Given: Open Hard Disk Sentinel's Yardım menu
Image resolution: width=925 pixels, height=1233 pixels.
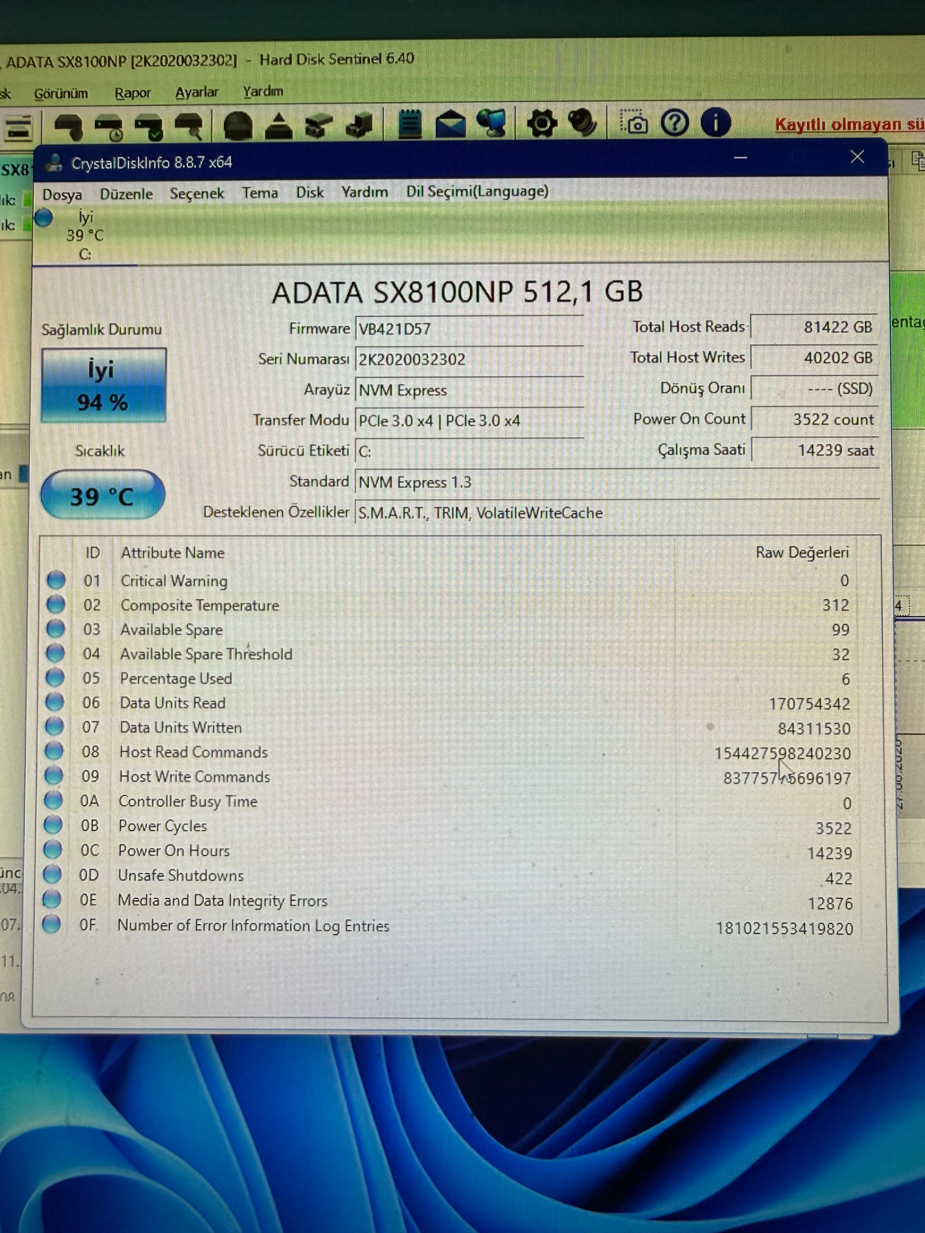Looking at the screenshot, I should click(x=263, y=91).
